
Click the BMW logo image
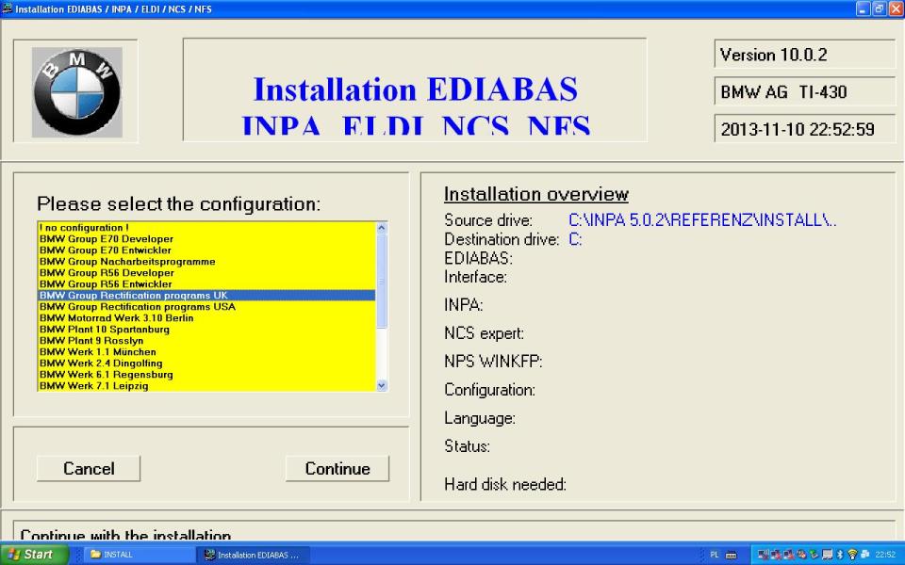pos(76,91)
